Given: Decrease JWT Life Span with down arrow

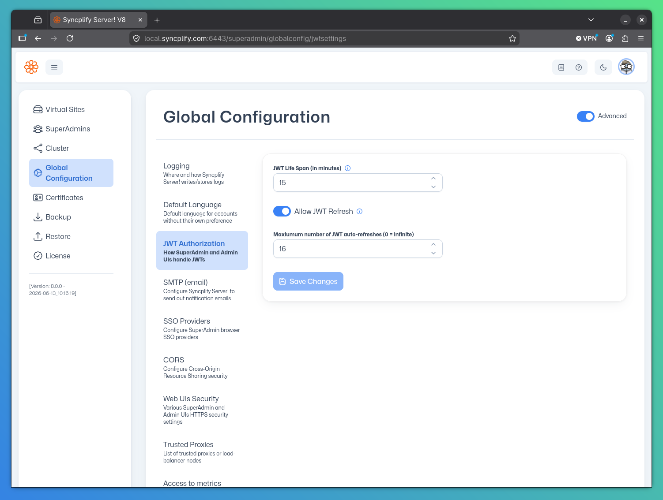Looking at the screenshot, I should (x=433, y=187).
